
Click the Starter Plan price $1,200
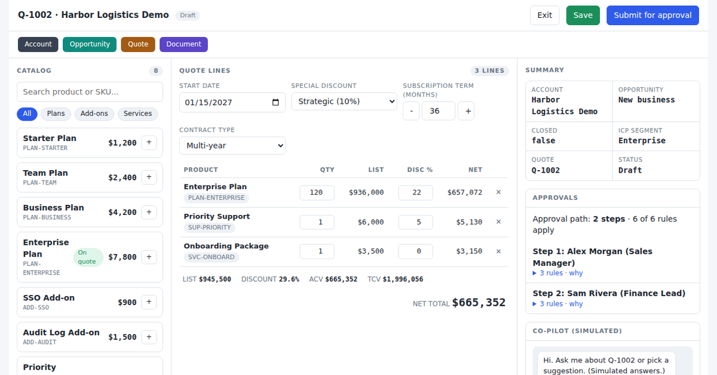122,143
